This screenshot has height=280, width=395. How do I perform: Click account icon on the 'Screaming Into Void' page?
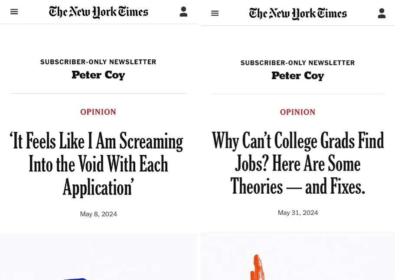pos(183,12)
